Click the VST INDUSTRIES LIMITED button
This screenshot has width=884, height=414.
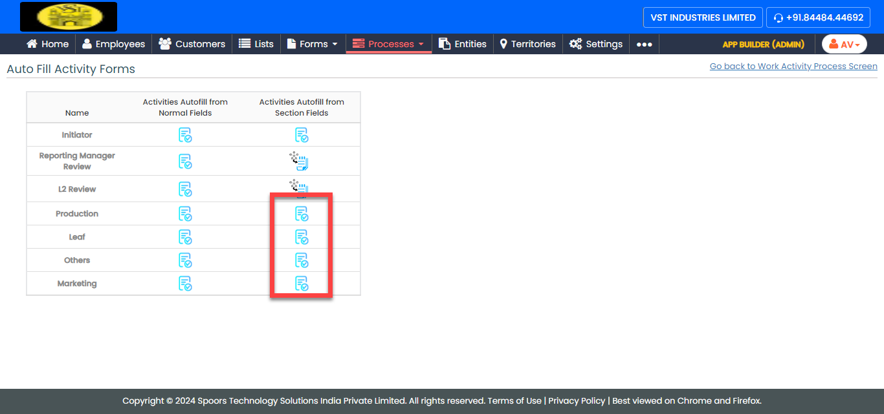(702, 17)
